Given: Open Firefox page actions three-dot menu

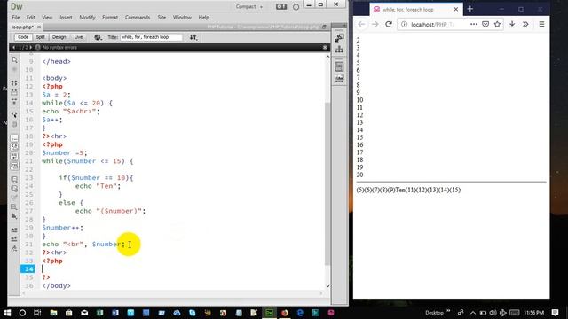Looking at the screenshot, I should (473, 24).
